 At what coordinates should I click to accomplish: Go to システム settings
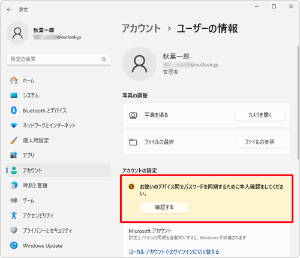[58, 96]
